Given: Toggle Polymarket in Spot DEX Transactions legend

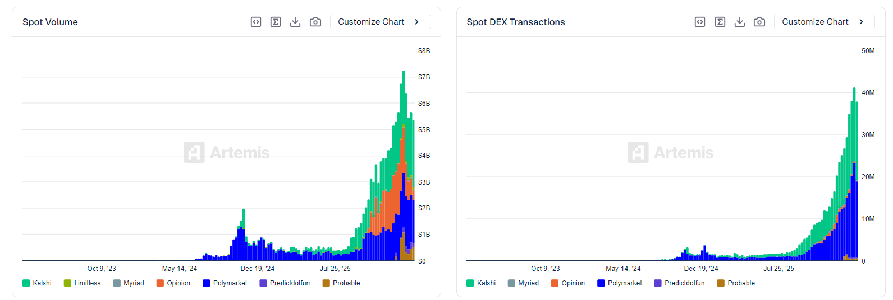Looking at the screenshot, I should coord(620,283).
